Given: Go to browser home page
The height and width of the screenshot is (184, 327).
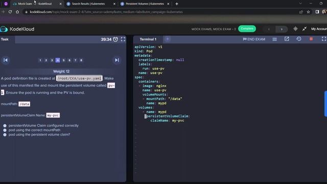Looking at the screenshot, I should pos(17,12).
